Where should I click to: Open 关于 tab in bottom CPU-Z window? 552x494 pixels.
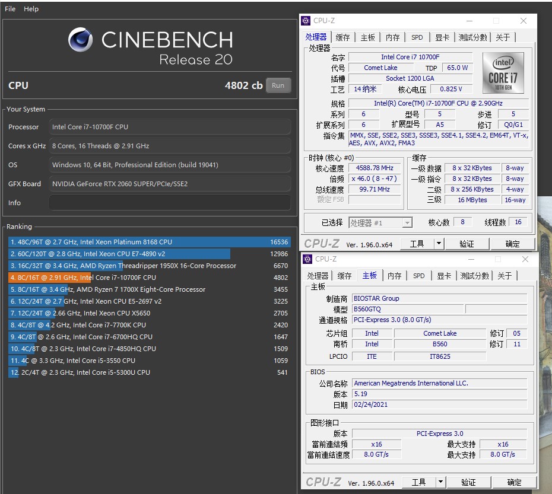pyautogui.click(x=505, y=276)
